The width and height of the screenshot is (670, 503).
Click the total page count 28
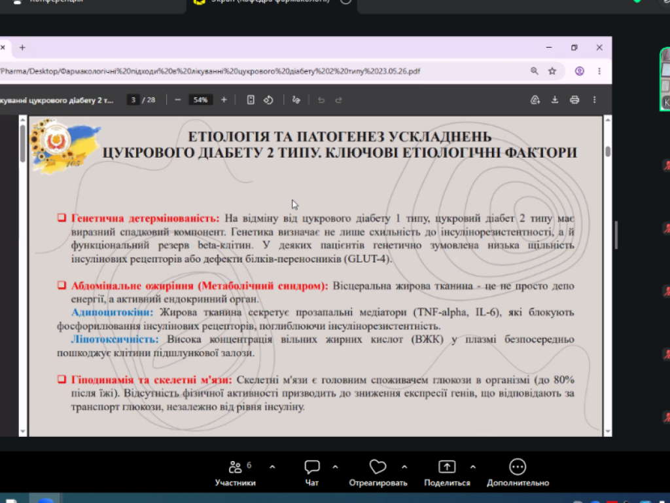(x=151, y=100)
